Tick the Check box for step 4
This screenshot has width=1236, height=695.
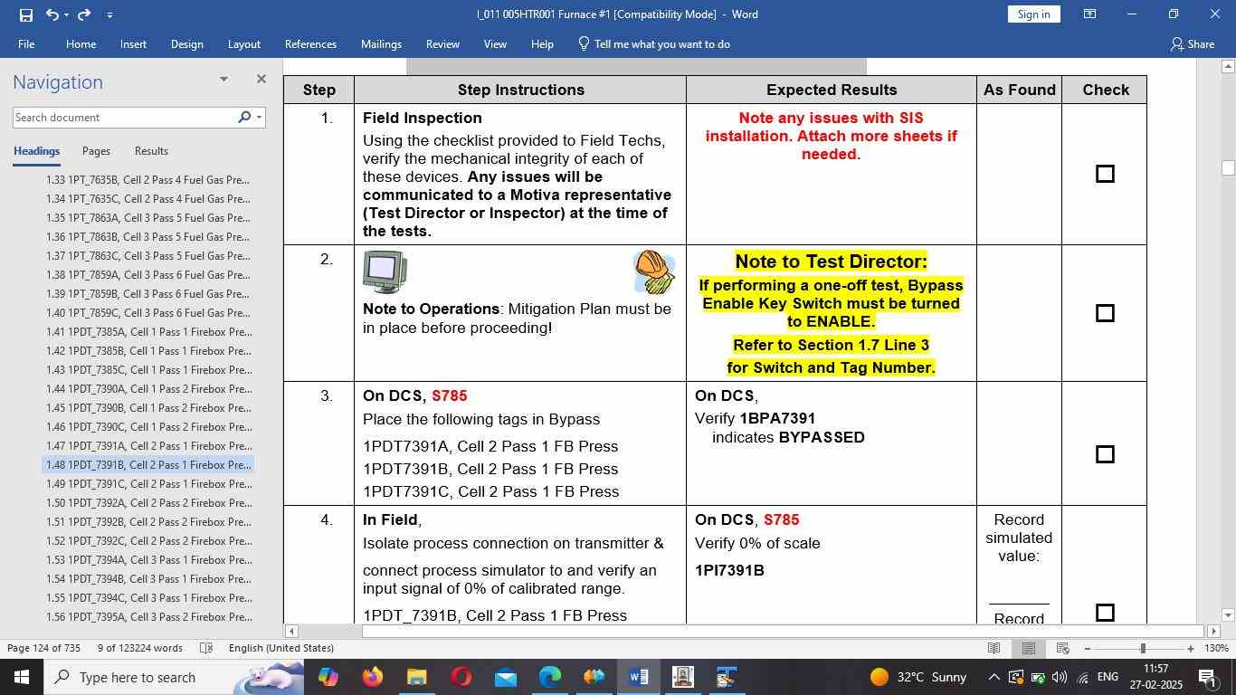(x=1105, y=613)
